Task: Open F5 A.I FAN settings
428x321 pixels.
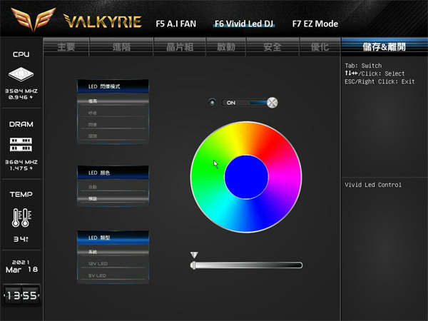Action: pos(175,24)
